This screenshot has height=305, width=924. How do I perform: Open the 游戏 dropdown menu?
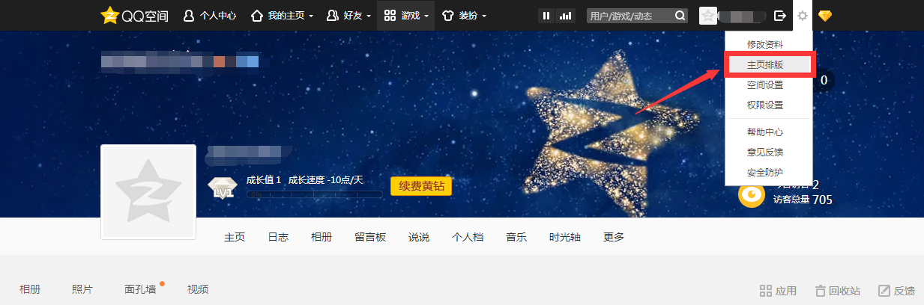405,15
